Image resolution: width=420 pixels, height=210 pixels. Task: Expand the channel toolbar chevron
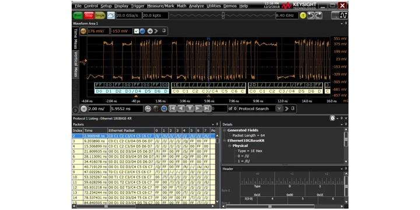tap(156, 32)
